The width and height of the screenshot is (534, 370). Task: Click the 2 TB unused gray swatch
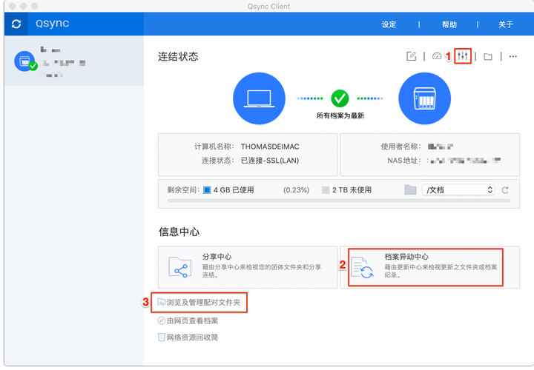pos(326,190)
